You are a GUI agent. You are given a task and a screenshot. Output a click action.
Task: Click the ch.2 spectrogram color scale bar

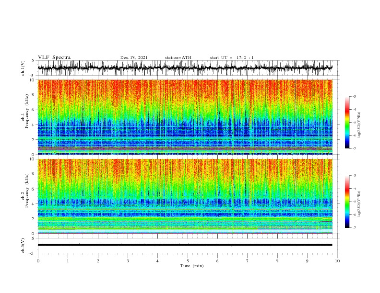[347, 202]
